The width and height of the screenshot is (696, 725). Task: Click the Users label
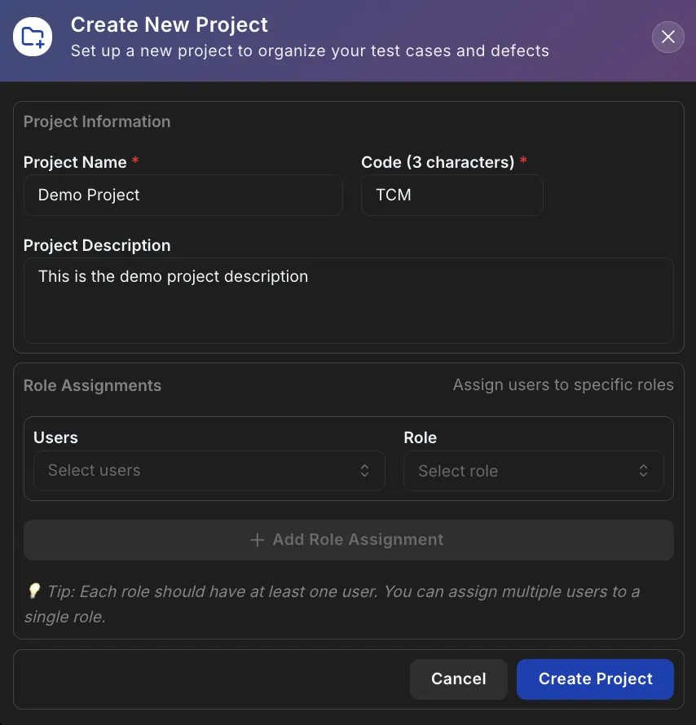55,437
